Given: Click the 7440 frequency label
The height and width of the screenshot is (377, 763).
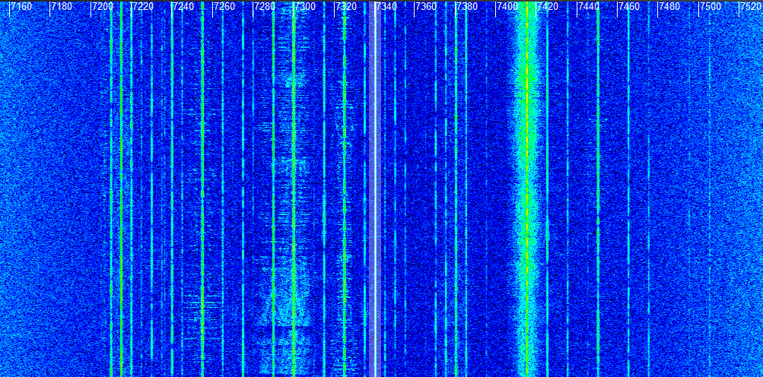Looking at the screenshot, I should point(589,7).
